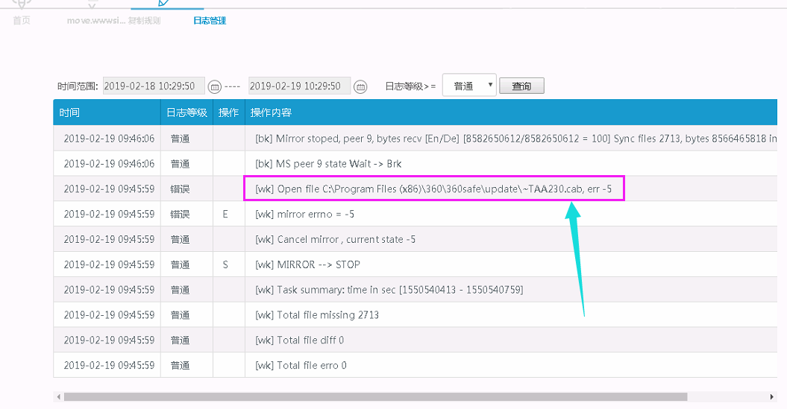Click the 日志等级 column header
The width and height of the screenshot is (787, 409).
click(186, 112)
